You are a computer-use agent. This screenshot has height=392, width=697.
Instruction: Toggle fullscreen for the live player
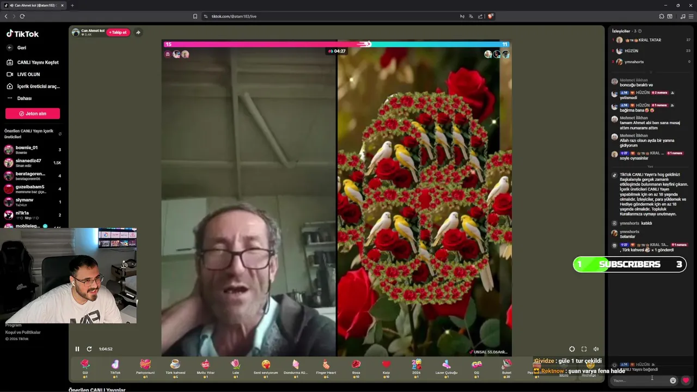(x=584, y=349)
